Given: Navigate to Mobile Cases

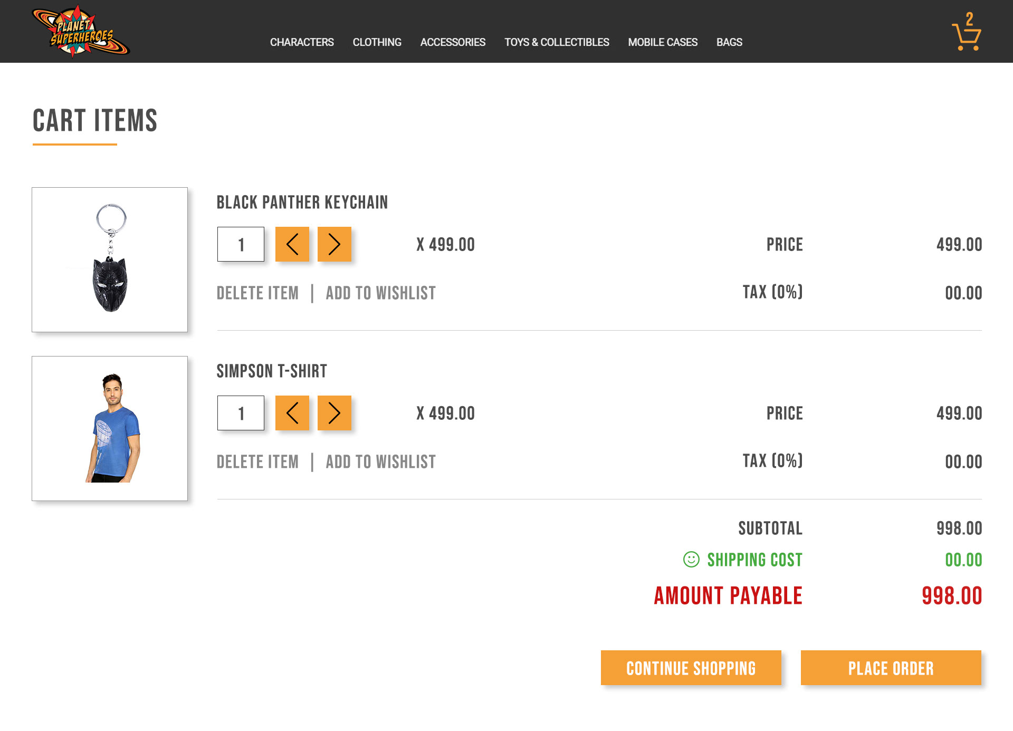Looking at the screenshot, I should pyautogui.click(x=663, y=42).
